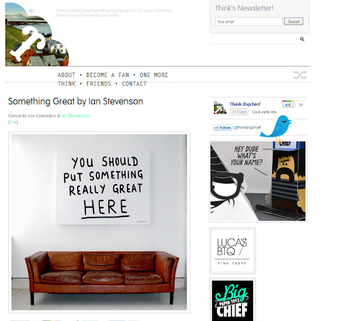The height and width of the screenshot is (321, 352).
Task: Toggle Follow @thinkbigchief on Twitter
Action: [x=223, y=127]
